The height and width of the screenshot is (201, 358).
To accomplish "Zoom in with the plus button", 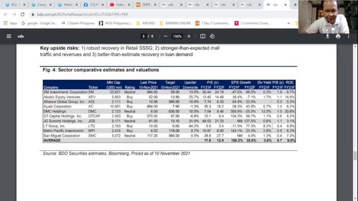I will (189, 36).
